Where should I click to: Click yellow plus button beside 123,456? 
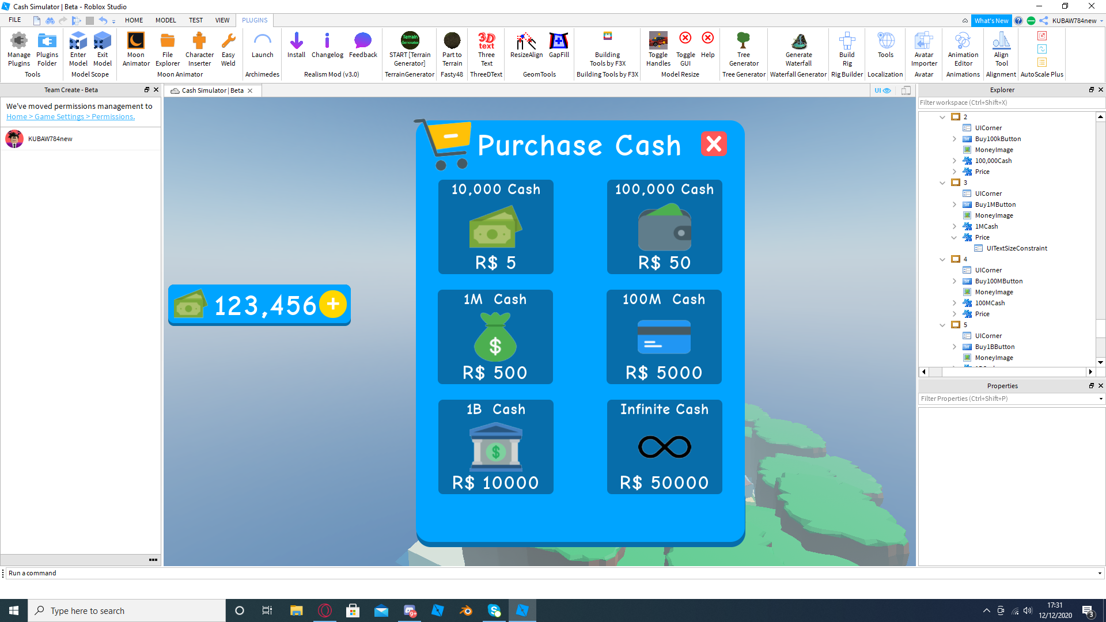333,304
